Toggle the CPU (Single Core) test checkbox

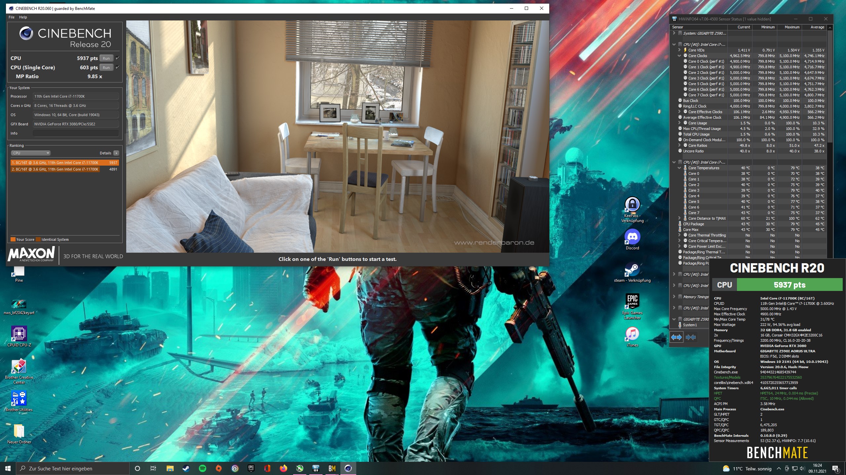coord(117,67)
